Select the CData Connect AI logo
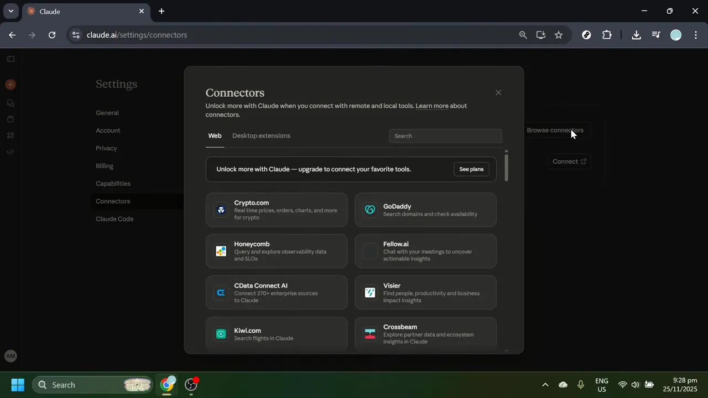Viewport: 708px width, 398px height. pyautogui.click(x=221, y=293)
